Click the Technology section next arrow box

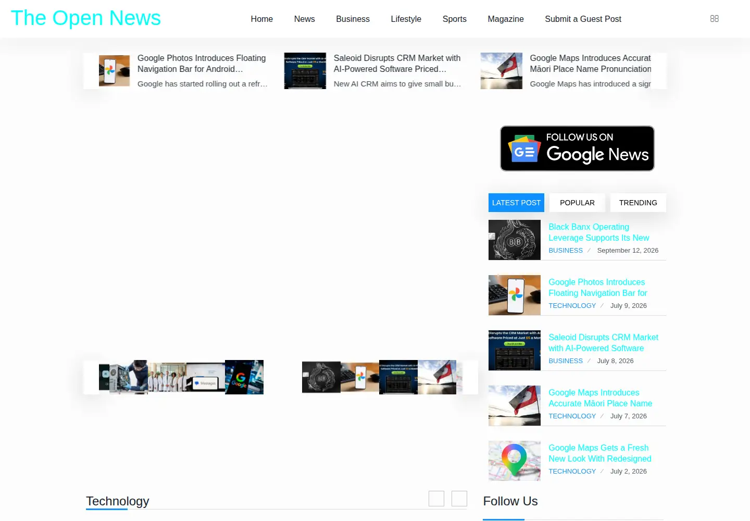click(x=459, y=499)
